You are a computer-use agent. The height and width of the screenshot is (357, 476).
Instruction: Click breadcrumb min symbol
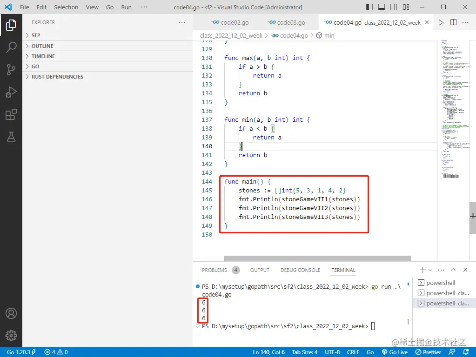325,35
